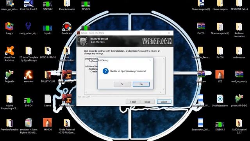
Task: Click the vertical scrollbar in Setup summary box
Action: click(x=163, y=74)
